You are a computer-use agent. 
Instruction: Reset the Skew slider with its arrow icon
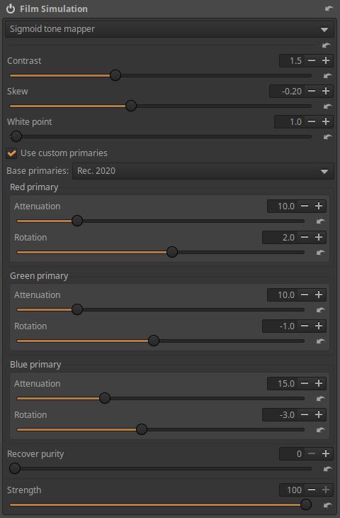[327, 106]
